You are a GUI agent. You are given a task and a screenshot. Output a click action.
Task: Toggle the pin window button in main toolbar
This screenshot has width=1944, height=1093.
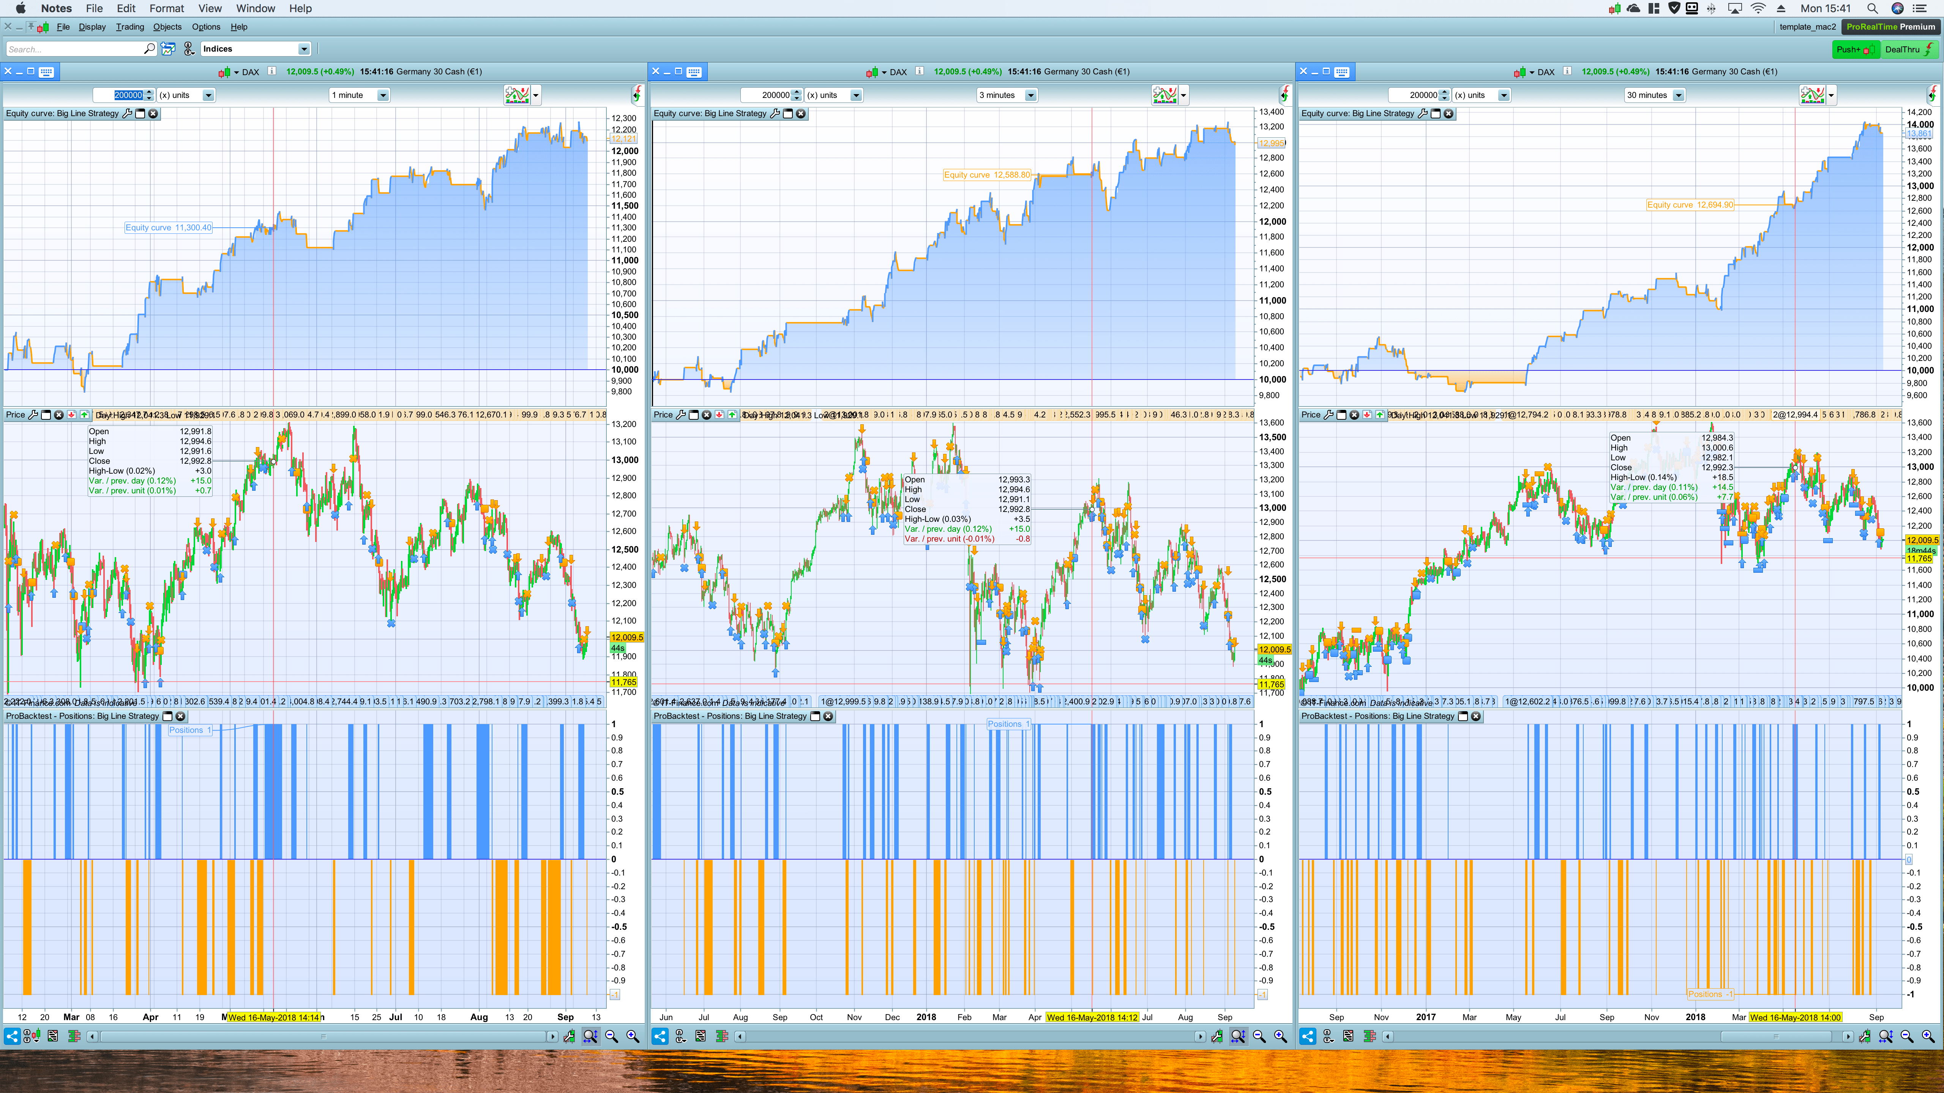30,27
